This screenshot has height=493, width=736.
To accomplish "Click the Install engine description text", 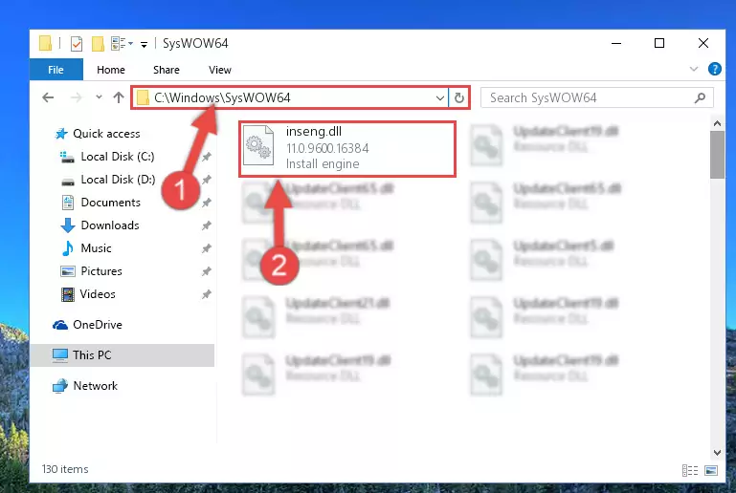I will coord(323,164).
